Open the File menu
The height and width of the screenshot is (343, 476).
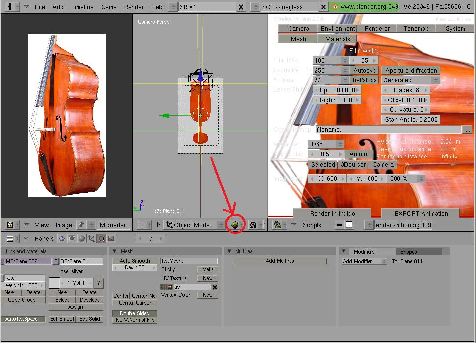(40, 7)
